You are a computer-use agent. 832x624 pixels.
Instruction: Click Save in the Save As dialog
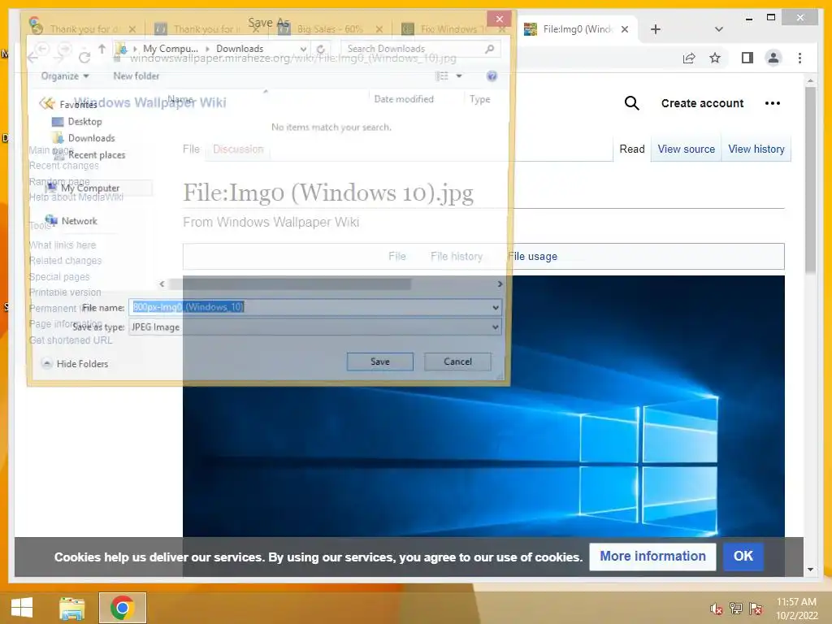(380, 362)
